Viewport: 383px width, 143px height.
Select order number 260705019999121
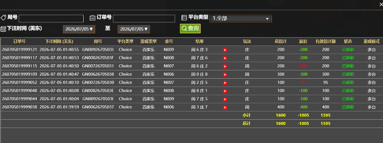pyautogui.click(x=20, y=50)
